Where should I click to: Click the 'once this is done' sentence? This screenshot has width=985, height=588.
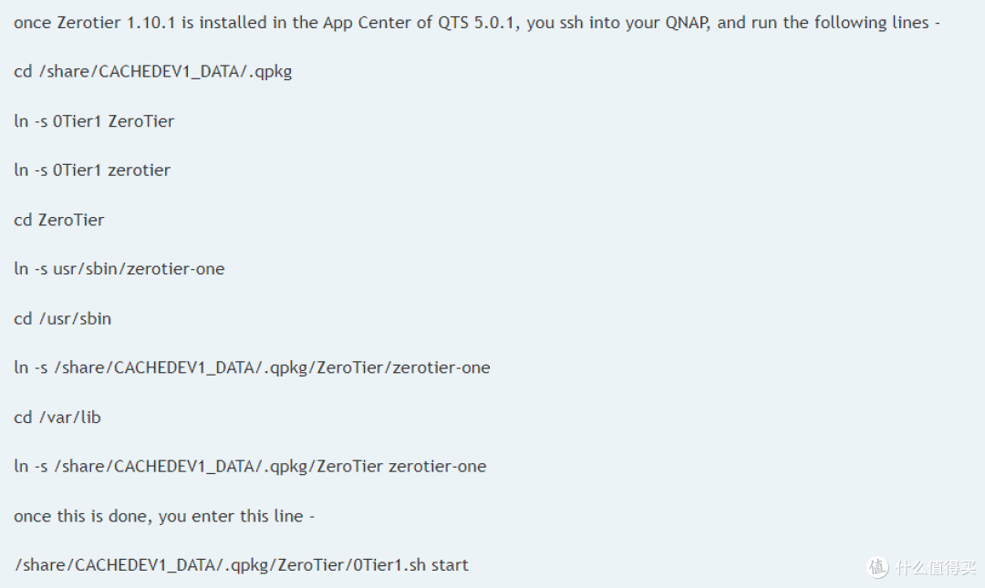[164, 516]
